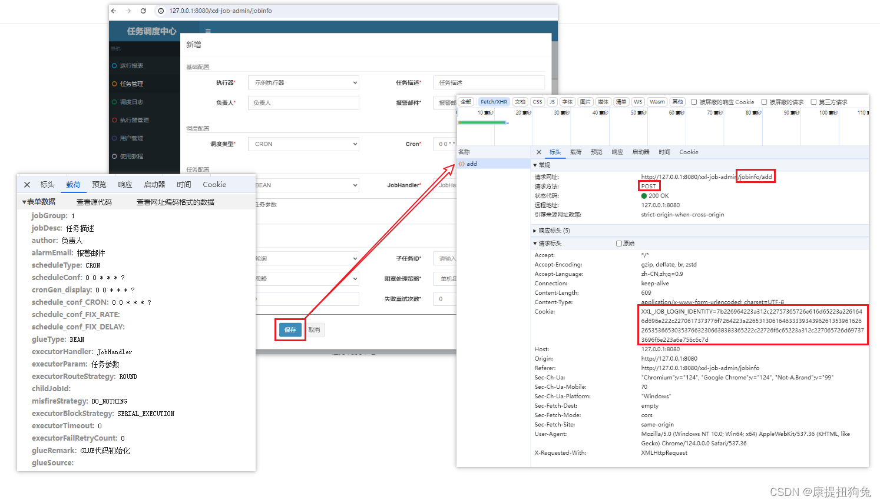Select the Fetch/XHR filter
This screenshot has width=880, height=503.
tap(494, 102)
